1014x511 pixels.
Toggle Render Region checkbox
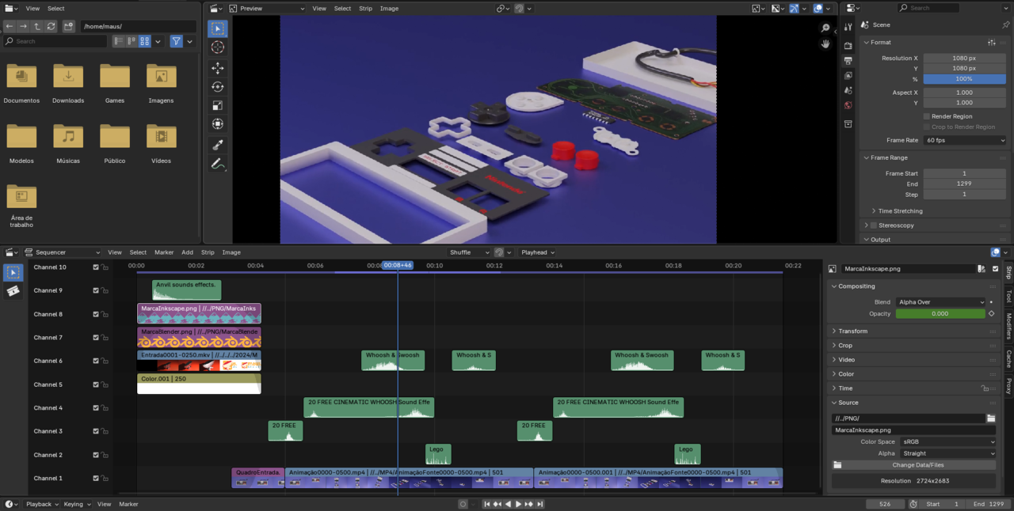(x=926, y=116)
